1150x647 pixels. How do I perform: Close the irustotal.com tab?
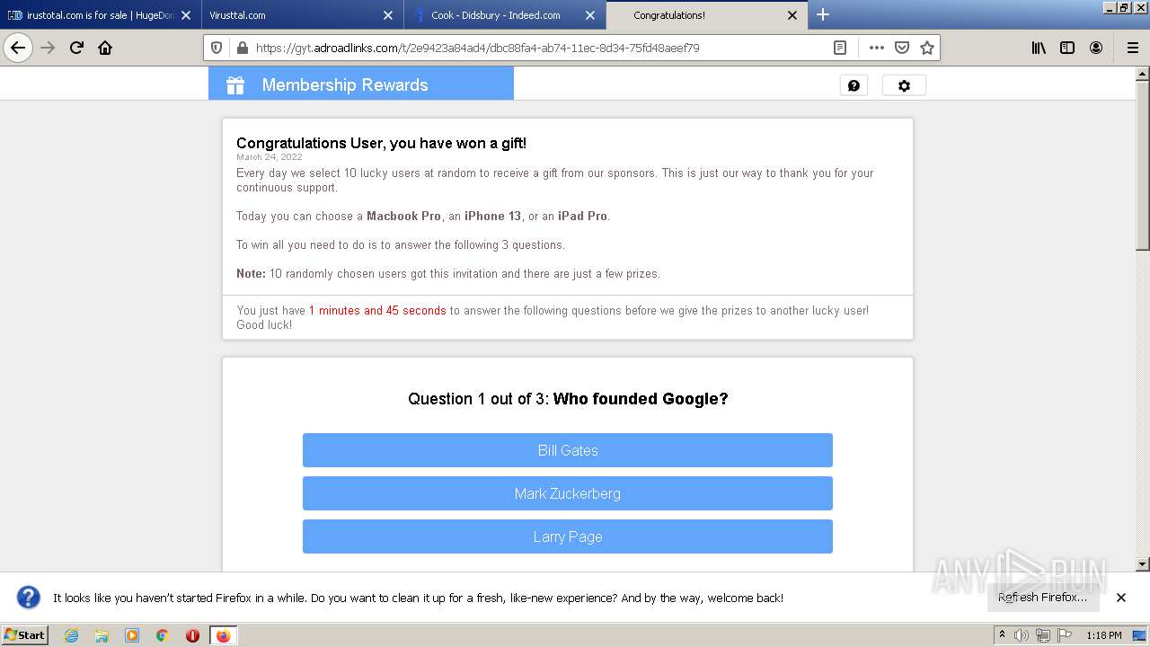(x=186, y=15)
